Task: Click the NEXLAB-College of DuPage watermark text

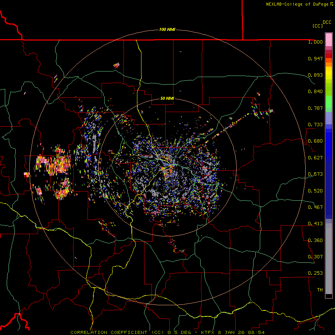Action: (297, 4)
